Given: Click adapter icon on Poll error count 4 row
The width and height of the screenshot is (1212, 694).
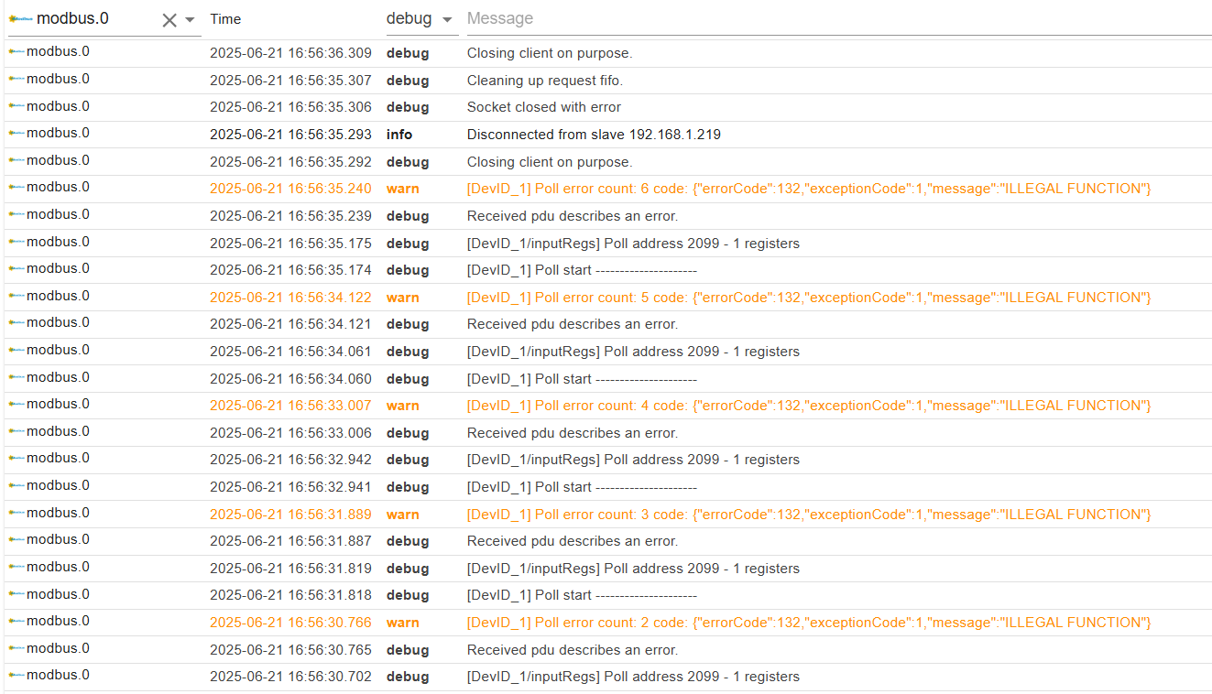Looking at the screenshot, I should [x=16, y=405].
